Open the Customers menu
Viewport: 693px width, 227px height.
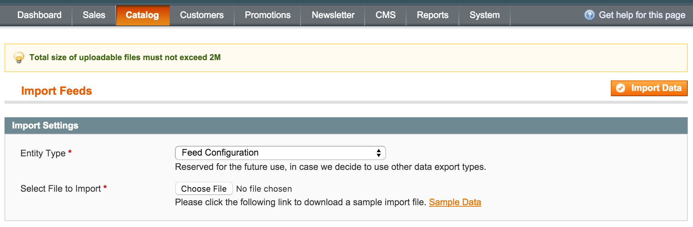[x=202, y=15]
